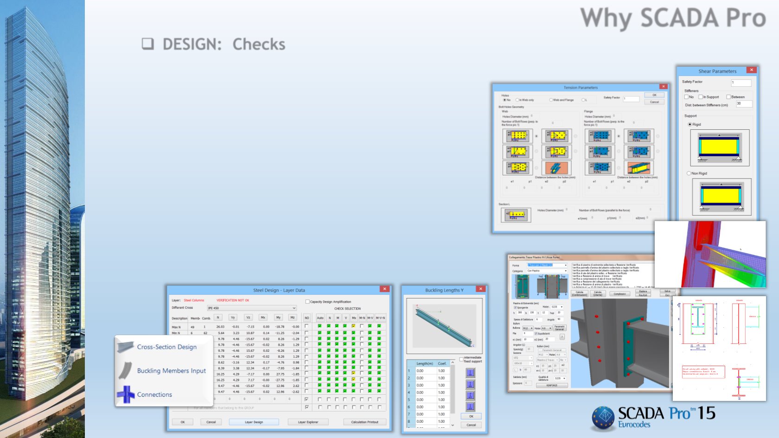
Task: Click first blue support icon in Buckling Lengths
Action: tap(470, 373)
